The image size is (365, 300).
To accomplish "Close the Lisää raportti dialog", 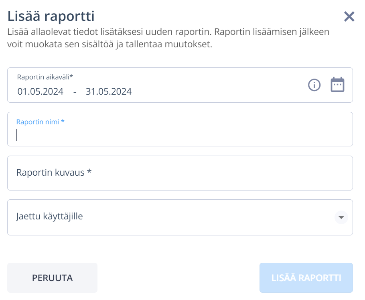I will [349, 16].
